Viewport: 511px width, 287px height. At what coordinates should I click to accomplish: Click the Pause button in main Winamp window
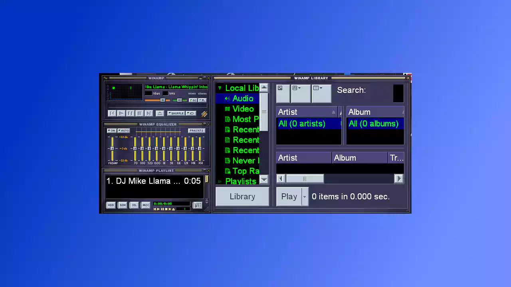point(130,114)
